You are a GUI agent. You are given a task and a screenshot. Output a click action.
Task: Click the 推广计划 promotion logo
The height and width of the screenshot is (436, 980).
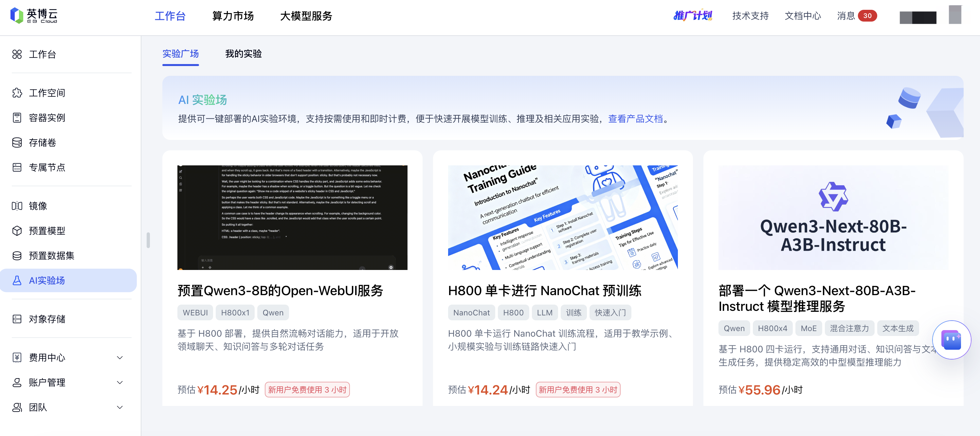tap(692, 16)
